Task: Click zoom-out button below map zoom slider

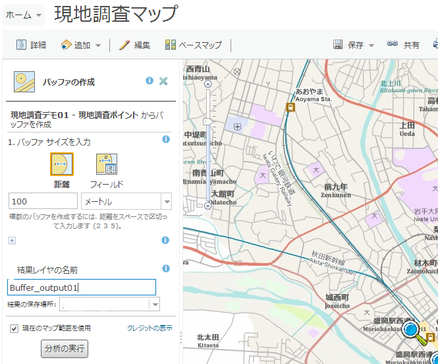Action: coord(208,206)
